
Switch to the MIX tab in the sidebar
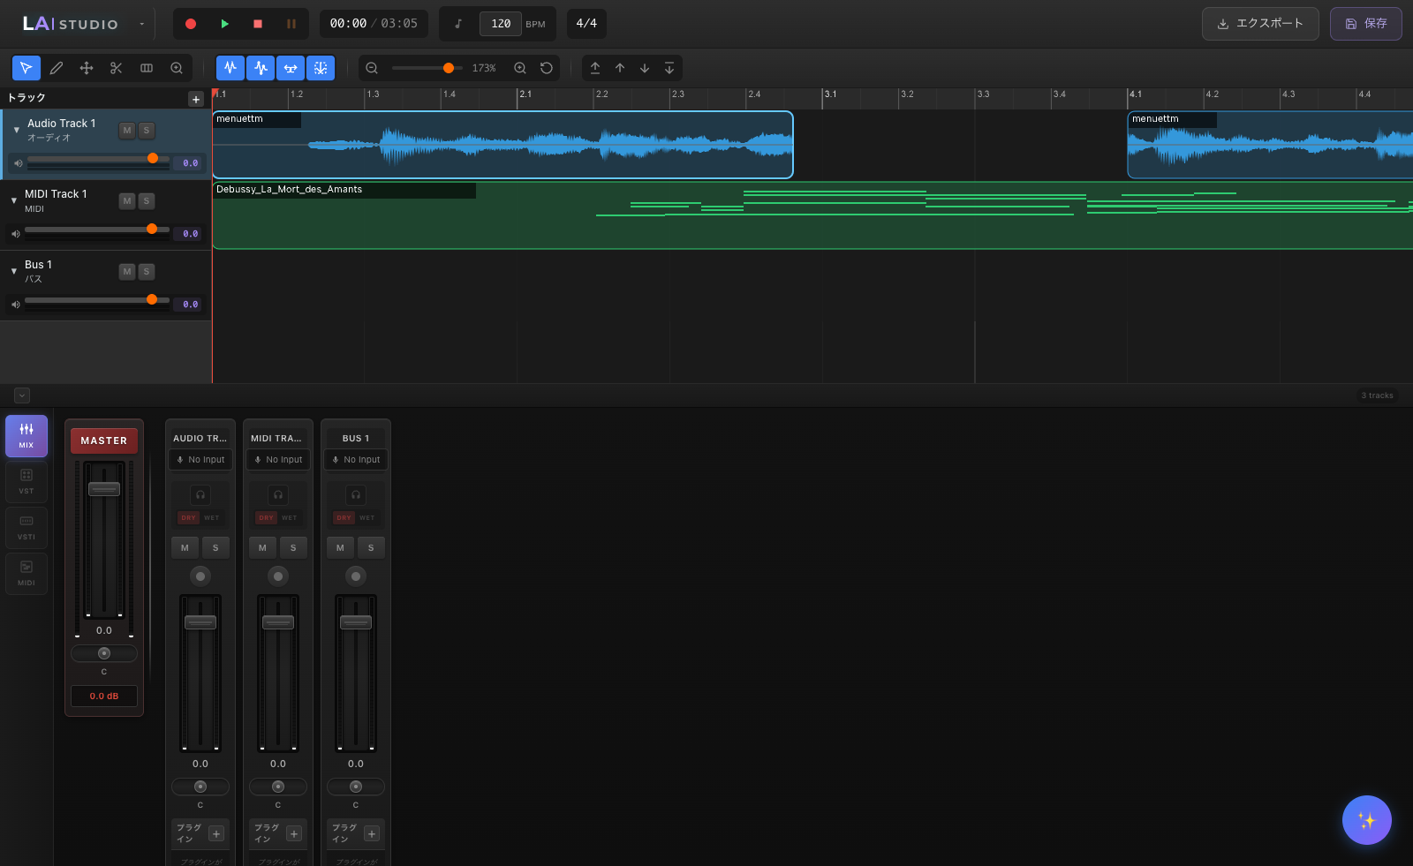(x=26, y=435)
